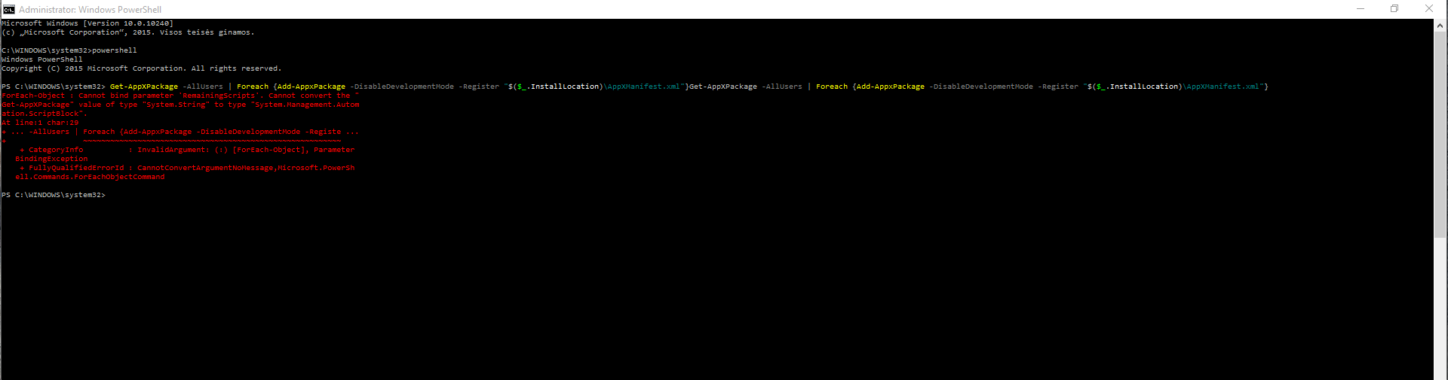This screenshot has height=380, width=1448.
Task: Click the 'Copyright (C) 2015 Microsoft Corporation' line
Action: (x=141, y=68)
